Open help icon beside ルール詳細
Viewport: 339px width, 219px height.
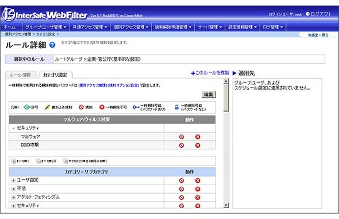coord(52,45)
